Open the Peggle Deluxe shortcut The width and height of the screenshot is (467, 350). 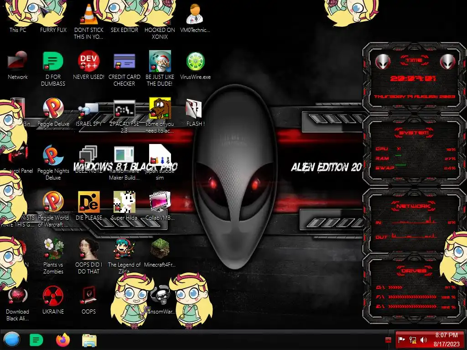click(x=53, y=108)
